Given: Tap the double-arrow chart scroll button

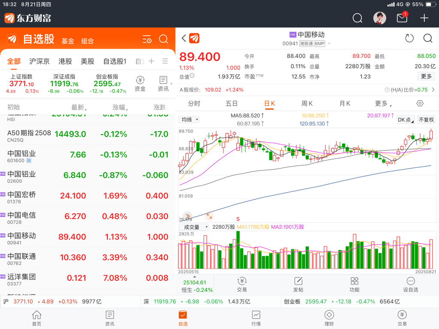Looking at the screenshot, I should pyautogui.click(x=188, y=216).
